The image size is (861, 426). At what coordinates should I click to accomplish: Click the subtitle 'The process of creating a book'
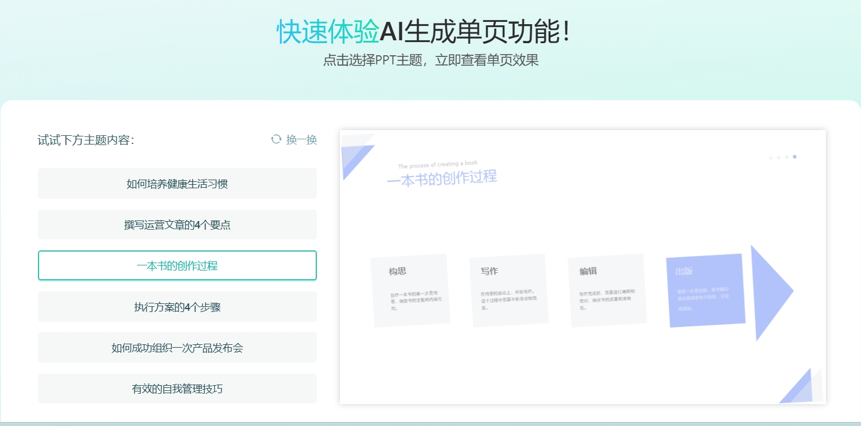point(438,165)
